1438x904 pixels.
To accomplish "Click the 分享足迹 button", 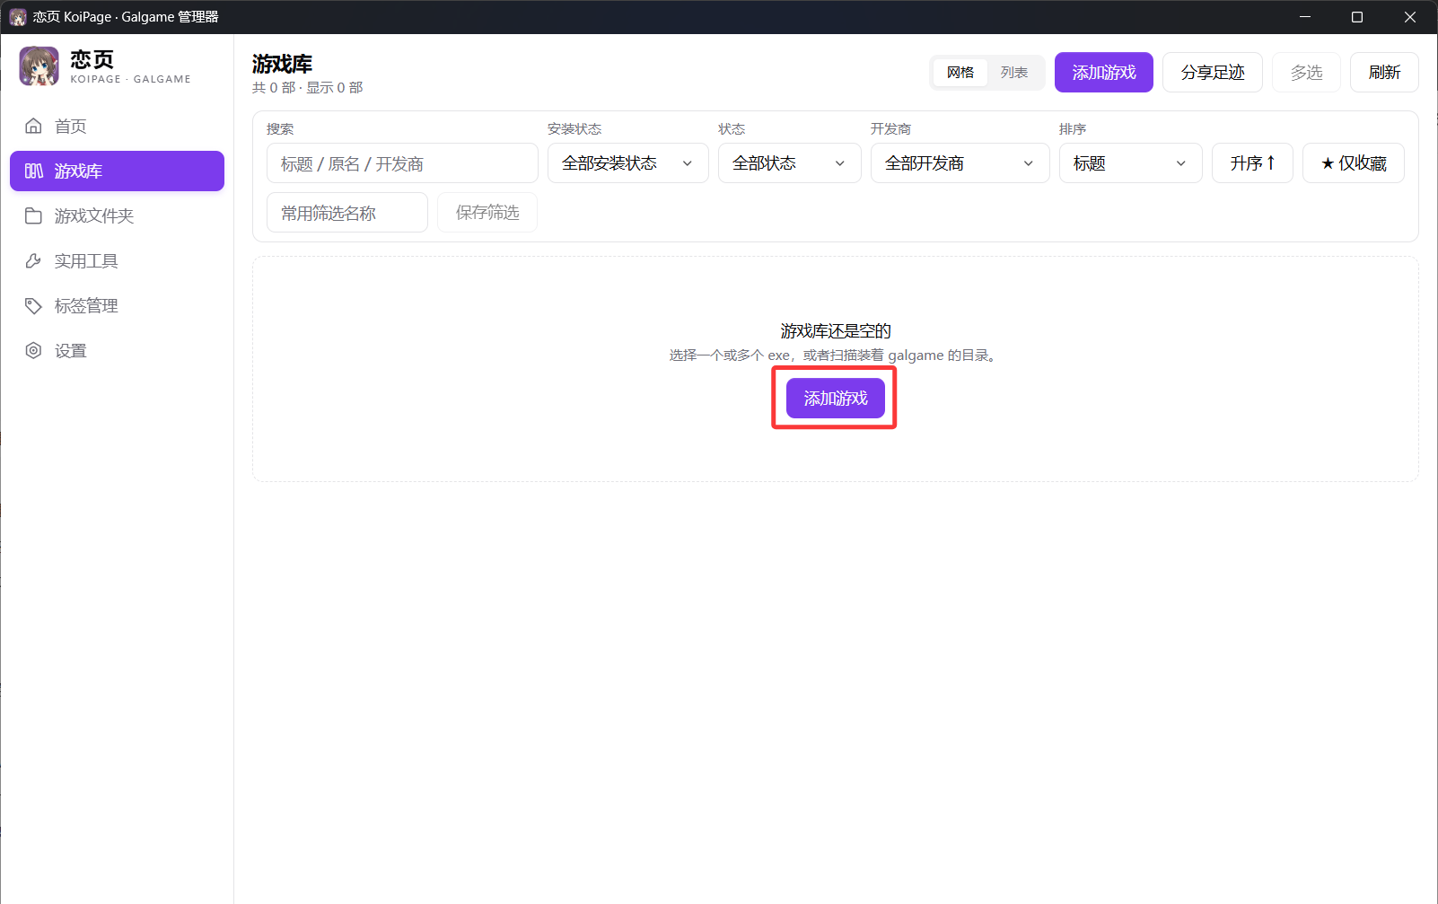I will pyautogui.click(x=1213, y=72).
